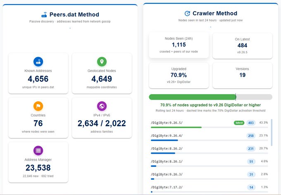The image size is (281, 195).
Task: Click the 14 count badge for 7.17.2
Action: 251,187
